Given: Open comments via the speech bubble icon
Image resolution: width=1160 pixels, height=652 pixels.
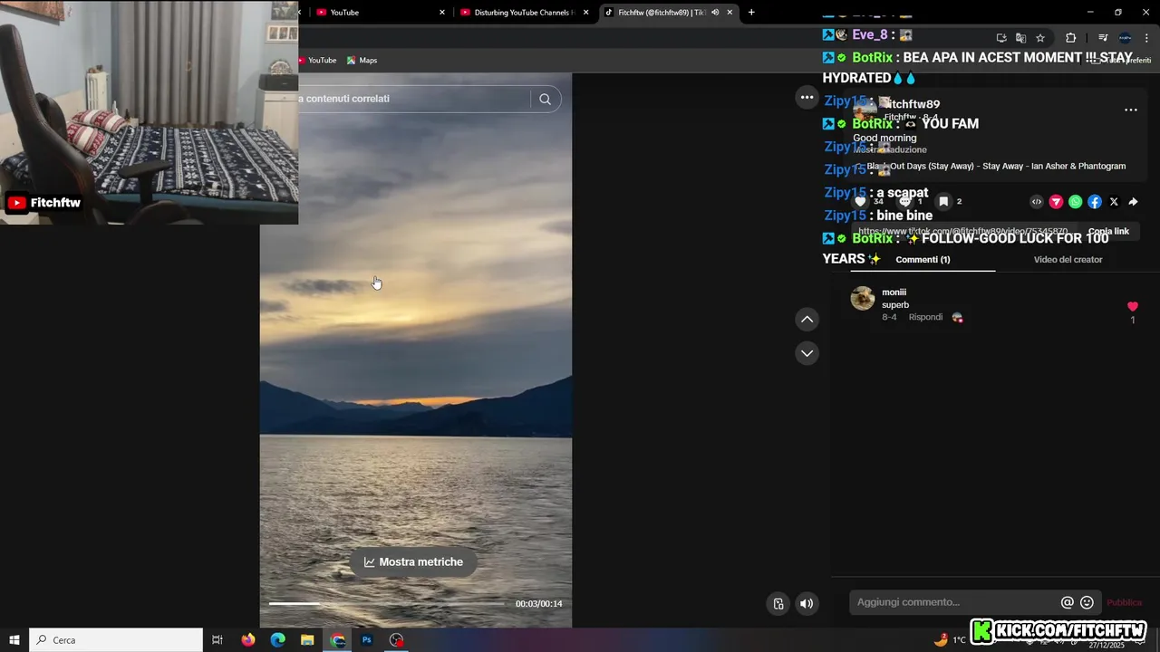Looking at the screenshot, I should click(904, 202).
